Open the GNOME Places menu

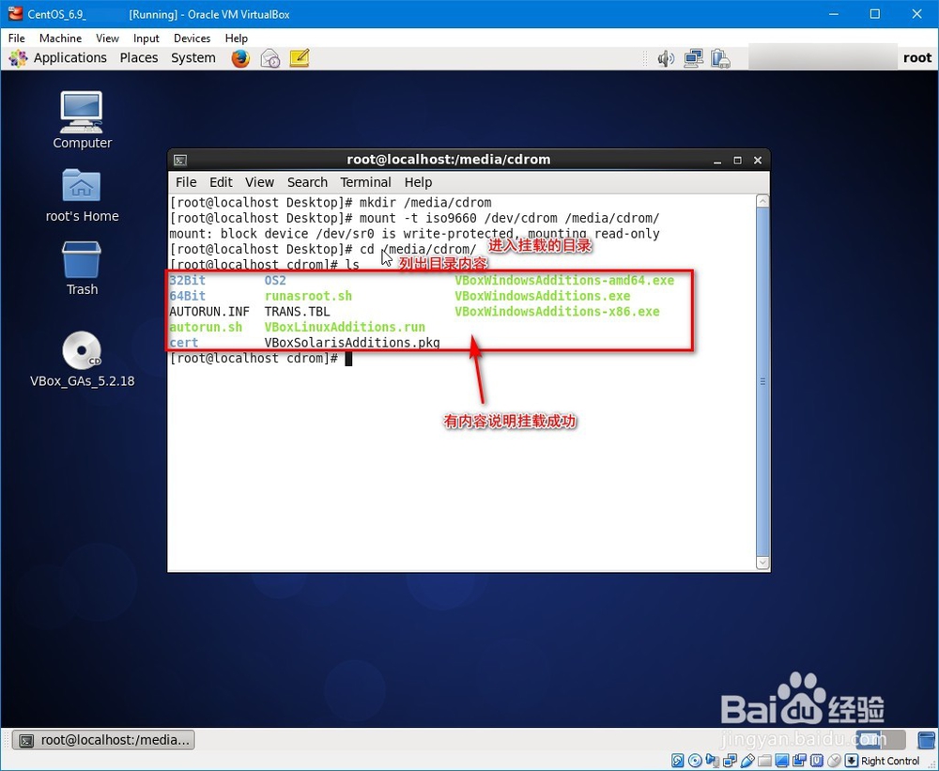coord(139,58)
